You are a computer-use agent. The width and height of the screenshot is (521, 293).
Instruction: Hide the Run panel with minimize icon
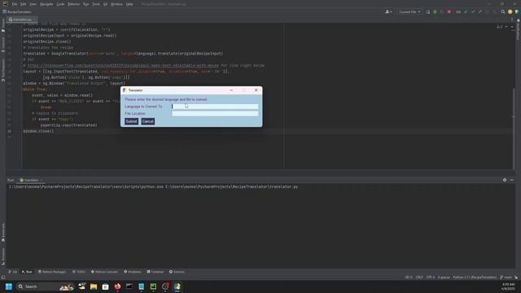pyautogui.click(x=512, y=180)
